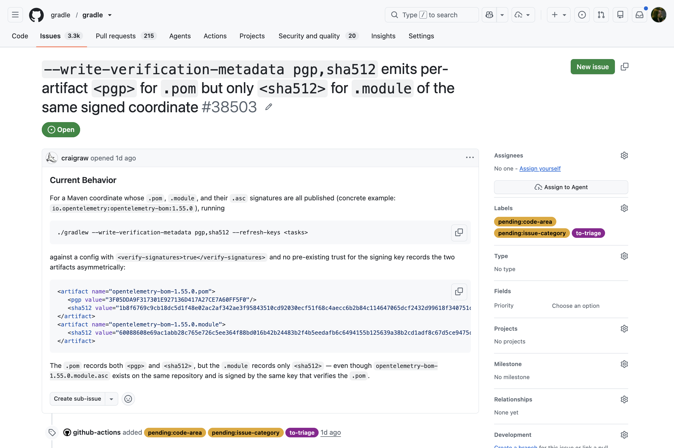
Task: Expand the Create sub-issue dropdown arrow
Action: pos(112,399)
